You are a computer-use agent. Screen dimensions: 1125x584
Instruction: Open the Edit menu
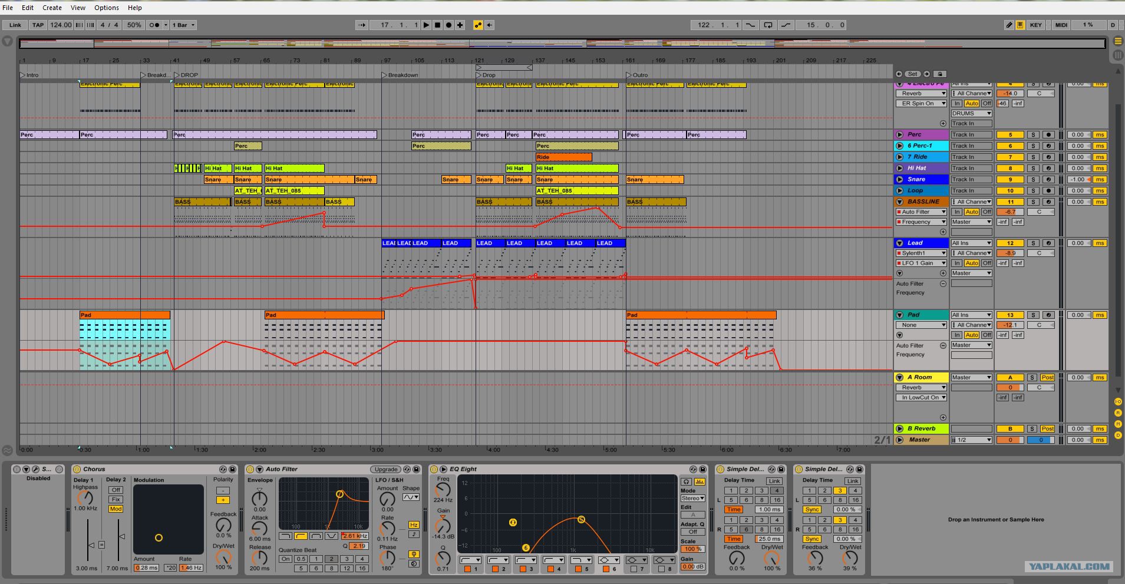[28, 8]
